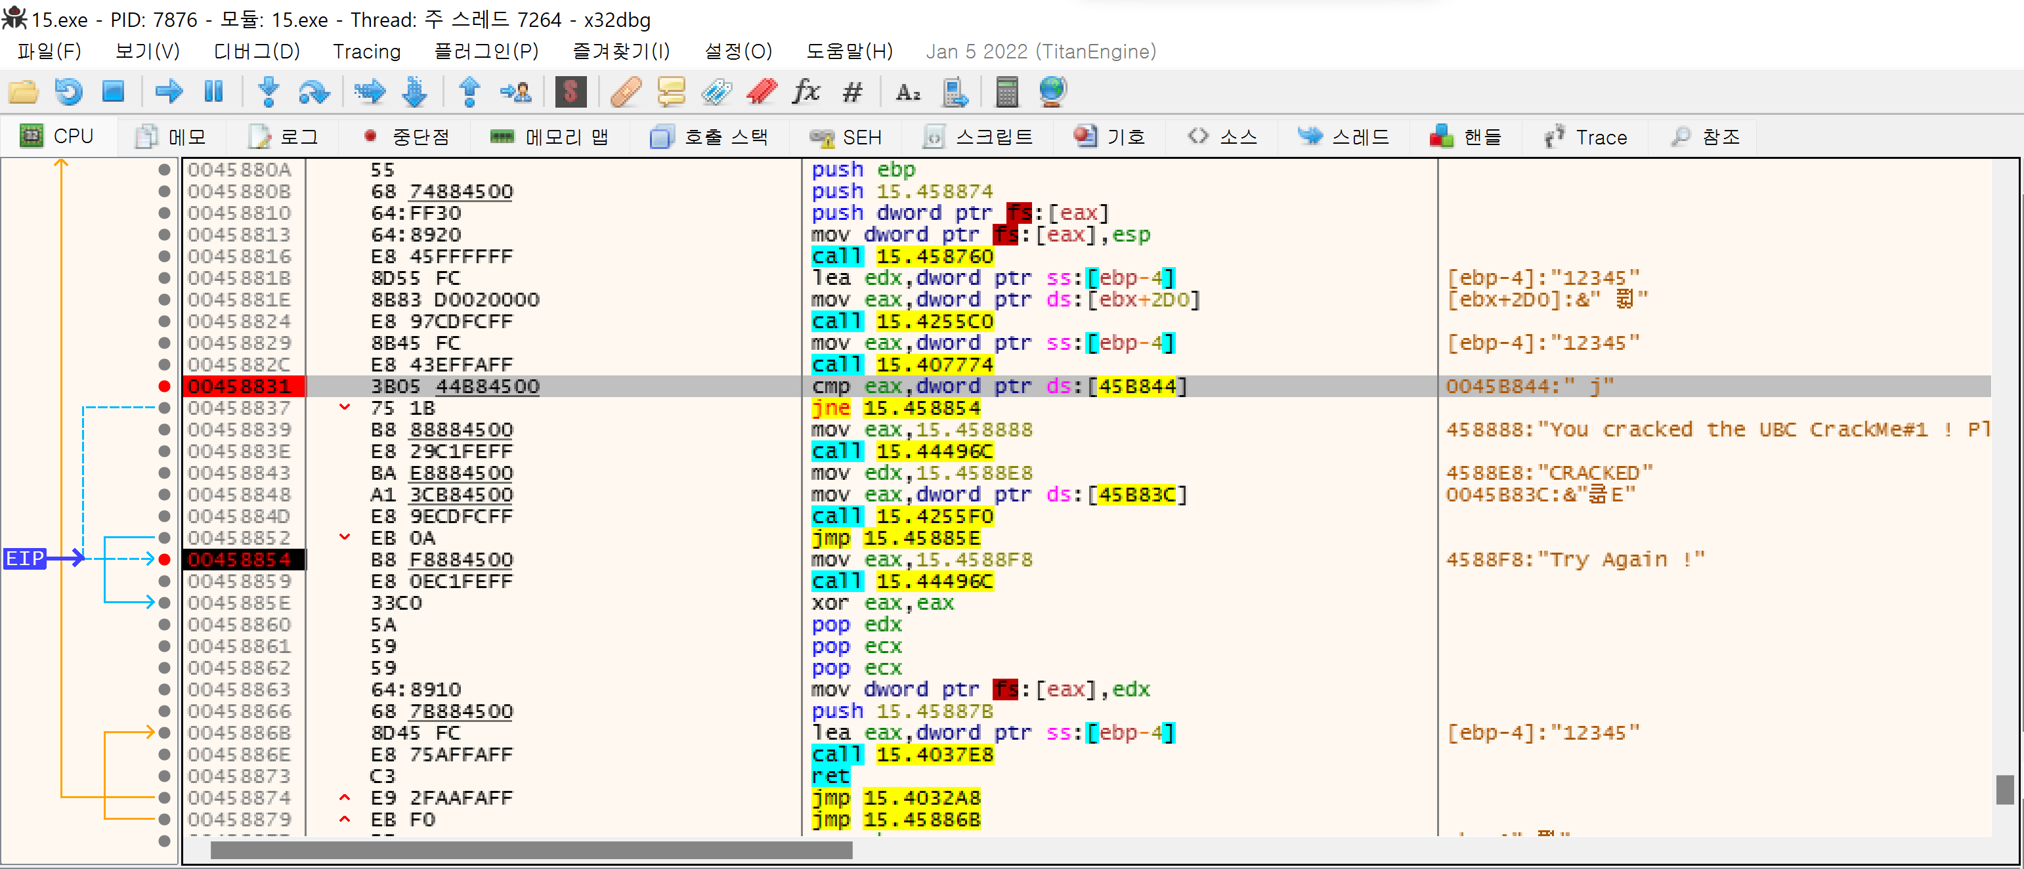
Task: Switch to the 메모 tab
Action: point(171,137)
